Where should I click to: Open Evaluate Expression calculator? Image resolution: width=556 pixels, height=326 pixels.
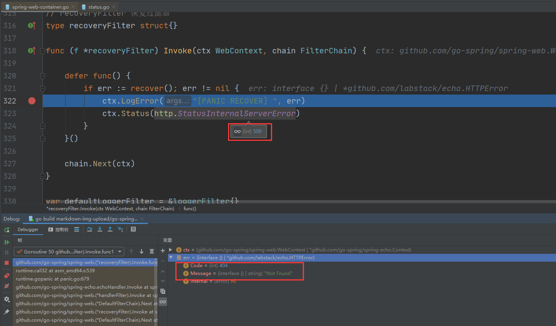[x=133, y=229]
